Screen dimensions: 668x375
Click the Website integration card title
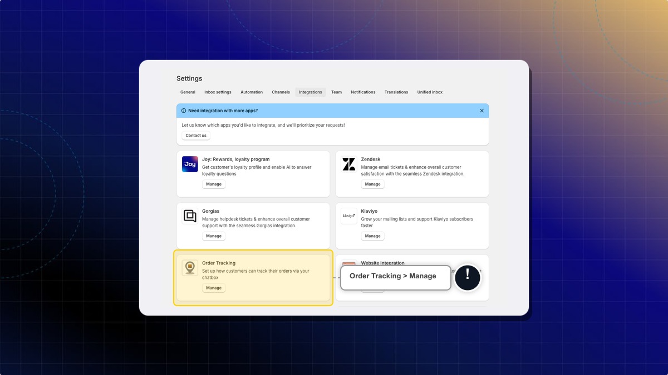(383, 263)
